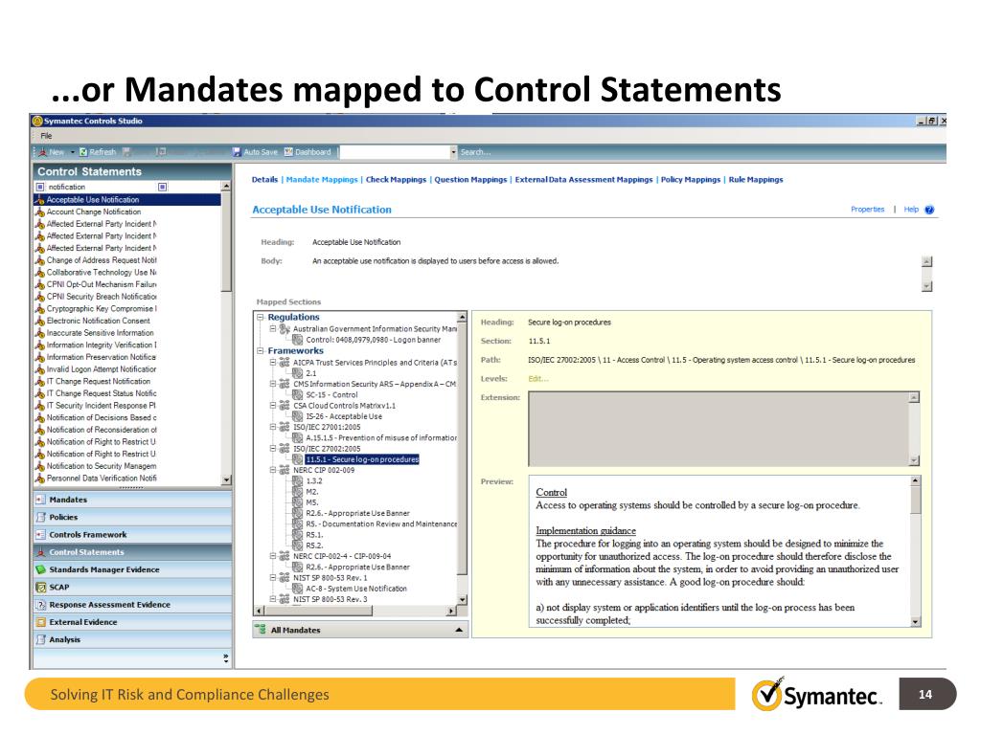Open the Controls Framework navigation panel
Viewport: 981px width, 735px height.
click(132, 534)
